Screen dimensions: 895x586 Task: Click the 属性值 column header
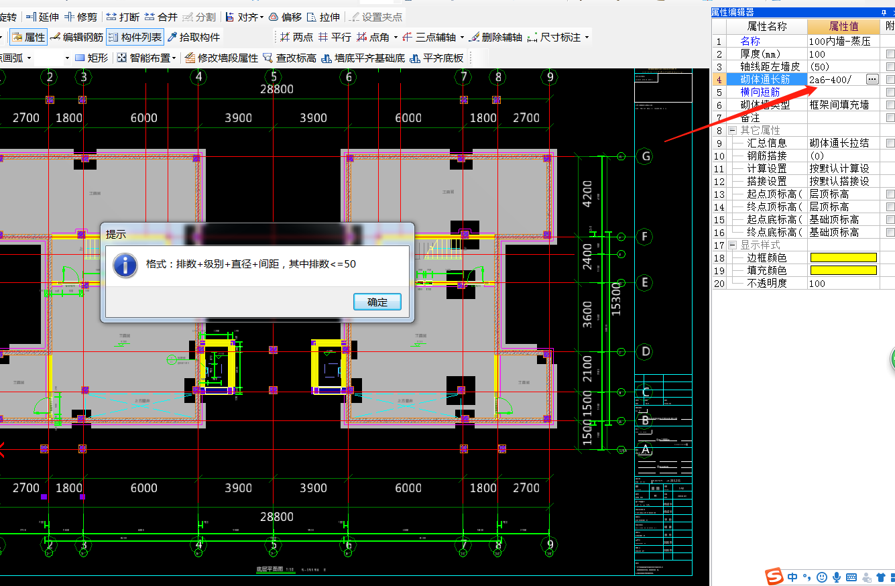pos(843,26)
